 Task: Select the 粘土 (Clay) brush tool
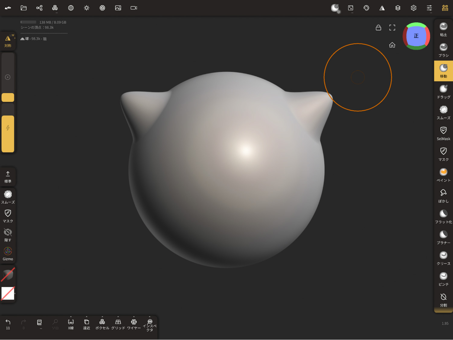443,29
